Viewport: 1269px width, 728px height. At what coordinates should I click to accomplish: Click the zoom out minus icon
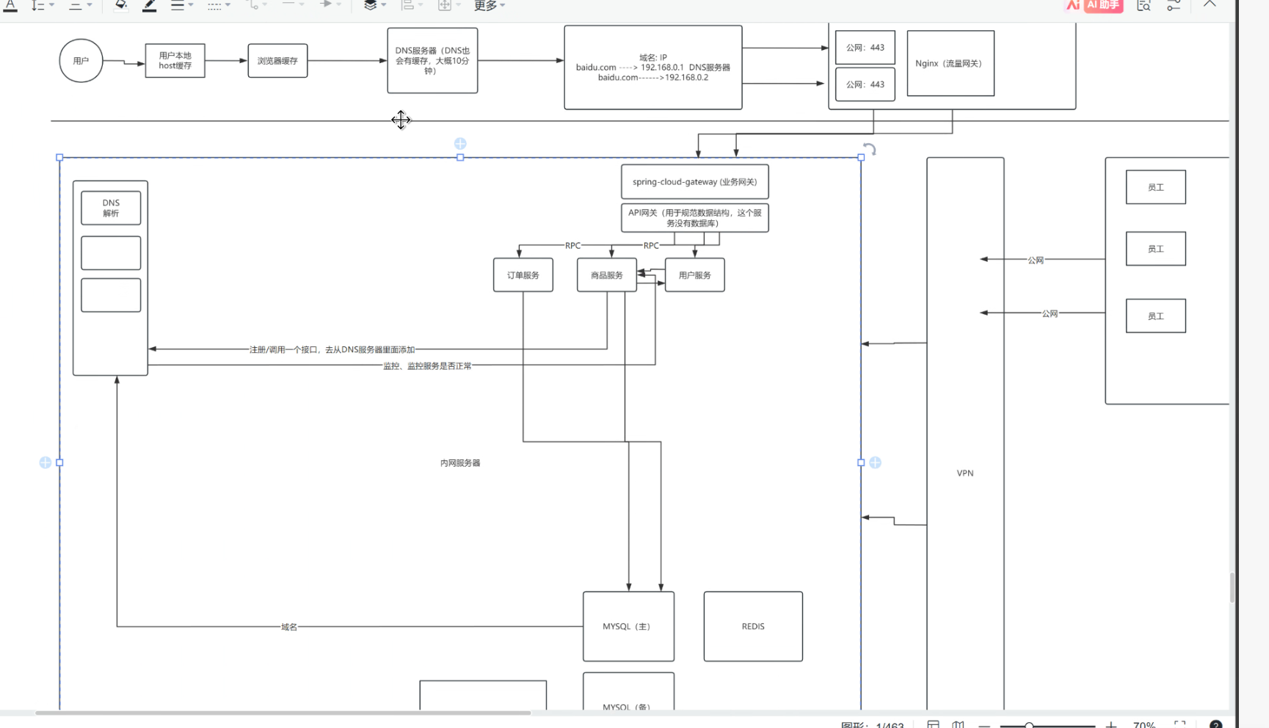coord(985,725)
